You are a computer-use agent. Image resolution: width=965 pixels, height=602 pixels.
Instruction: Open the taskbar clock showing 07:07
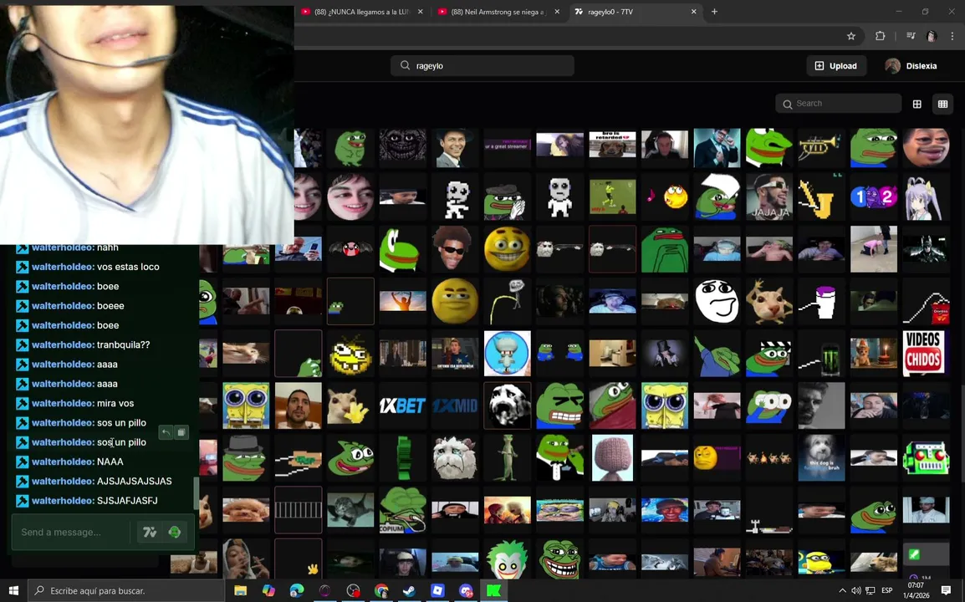pos(916,590)
